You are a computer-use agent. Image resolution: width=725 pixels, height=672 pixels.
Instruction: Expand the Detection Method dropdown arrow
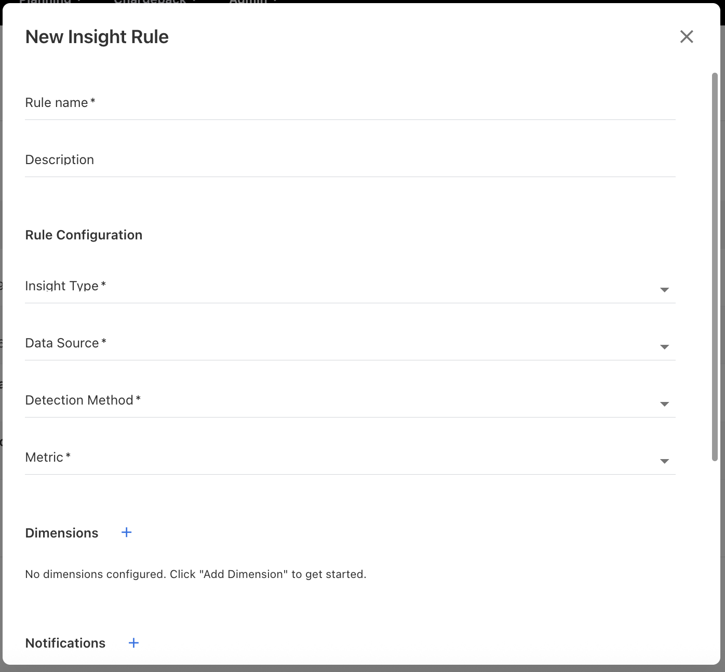(x=664, y=404)
